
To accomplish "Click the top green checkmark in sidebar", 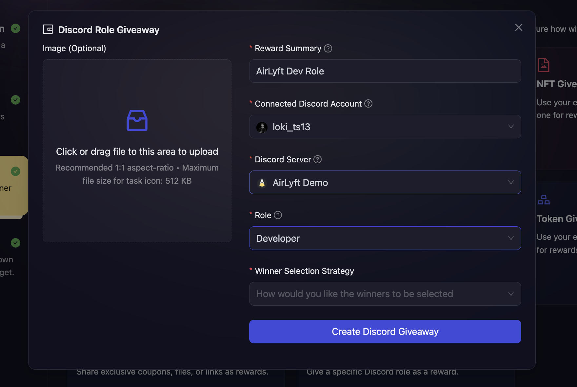I will coord(15,29).
